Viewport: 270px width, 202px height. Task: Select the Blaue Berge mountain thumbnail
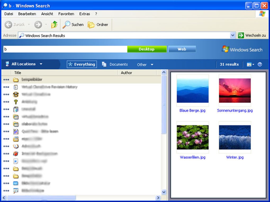(x=192, y=91)
